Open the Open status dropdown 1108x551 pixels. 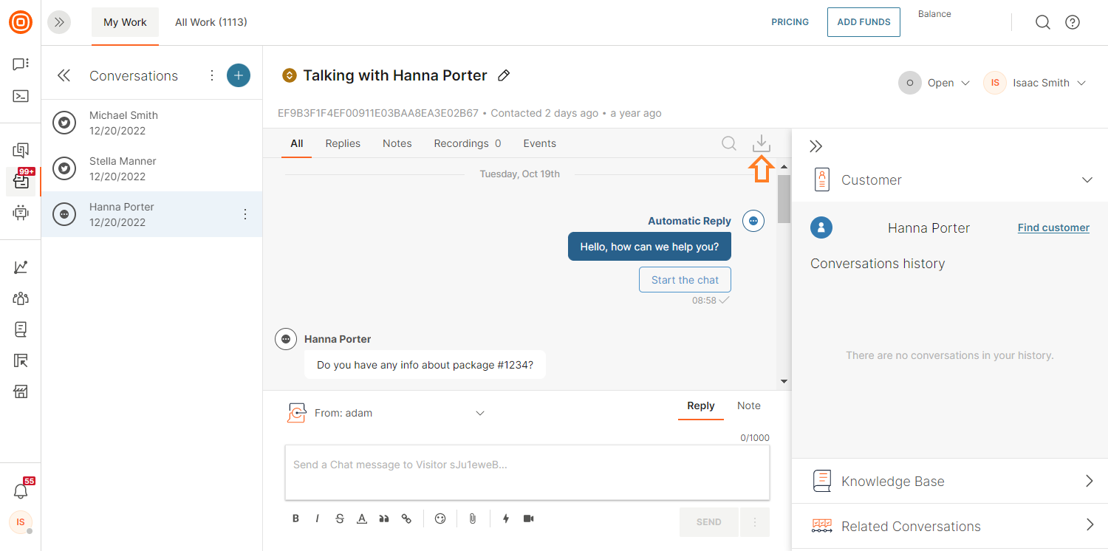pos(934,83)
